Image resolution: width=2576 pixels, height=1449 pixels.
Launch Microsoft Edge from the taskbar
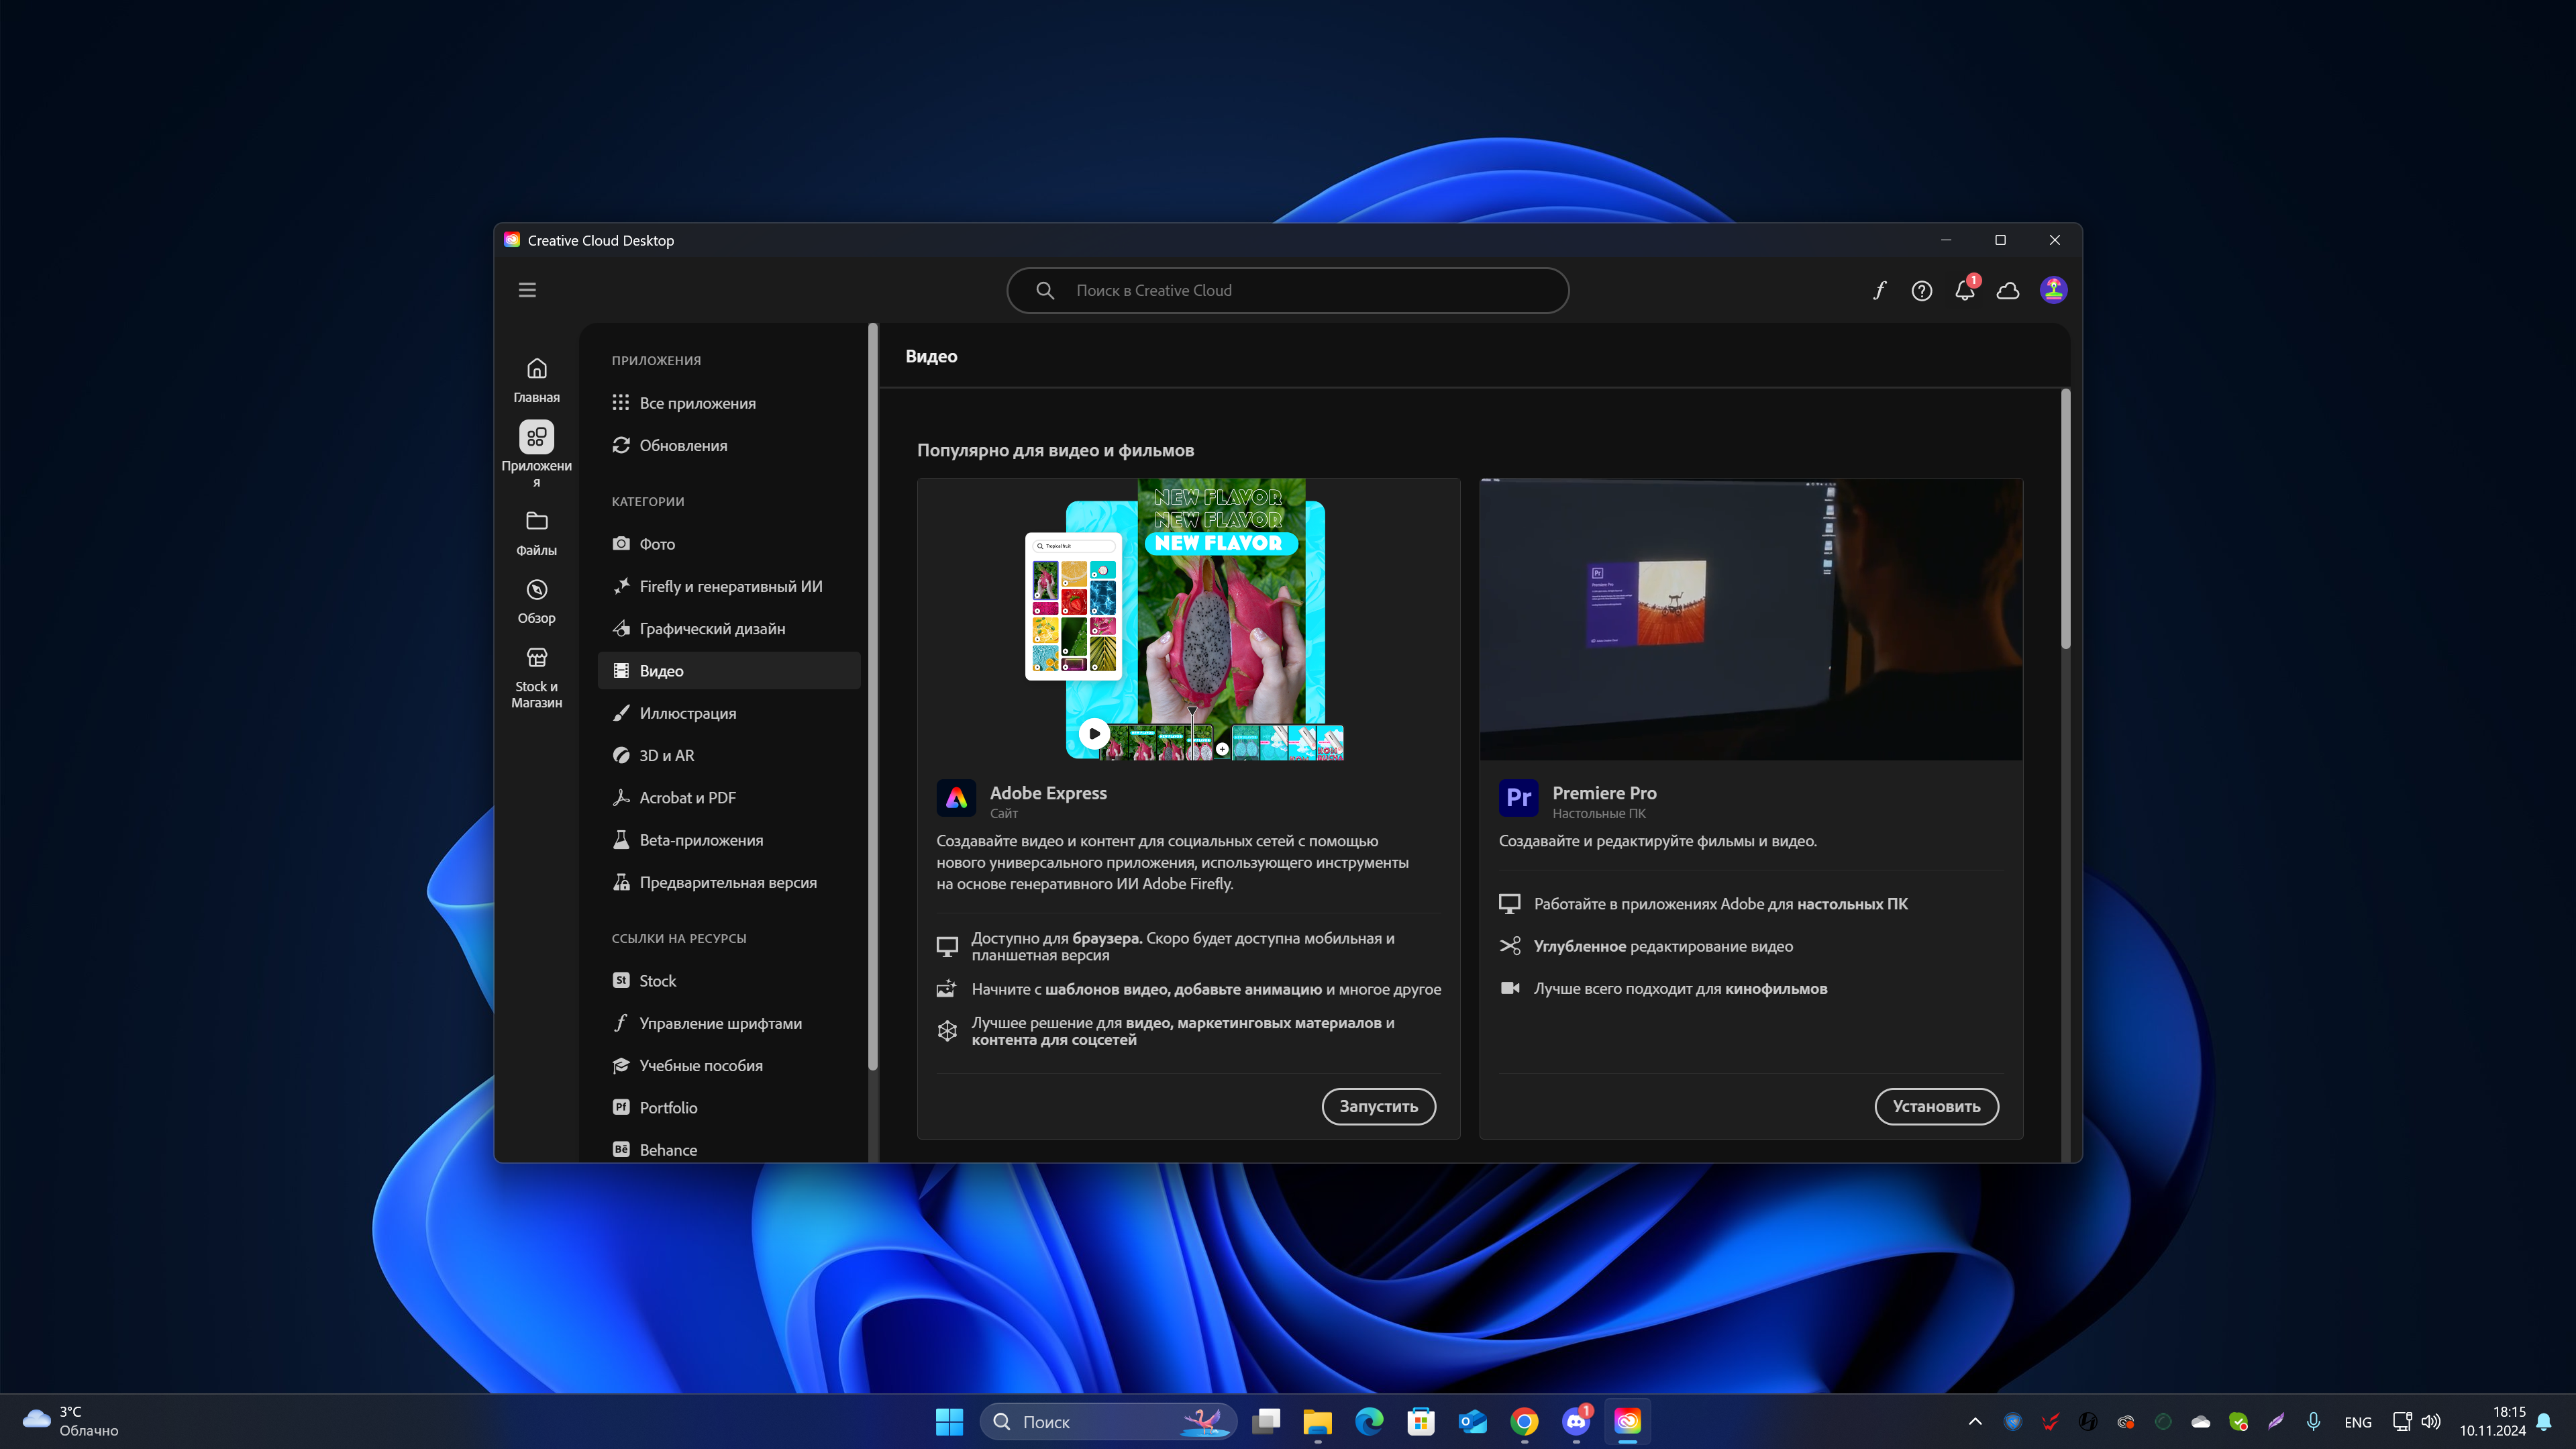(x=1369, y=1421)
